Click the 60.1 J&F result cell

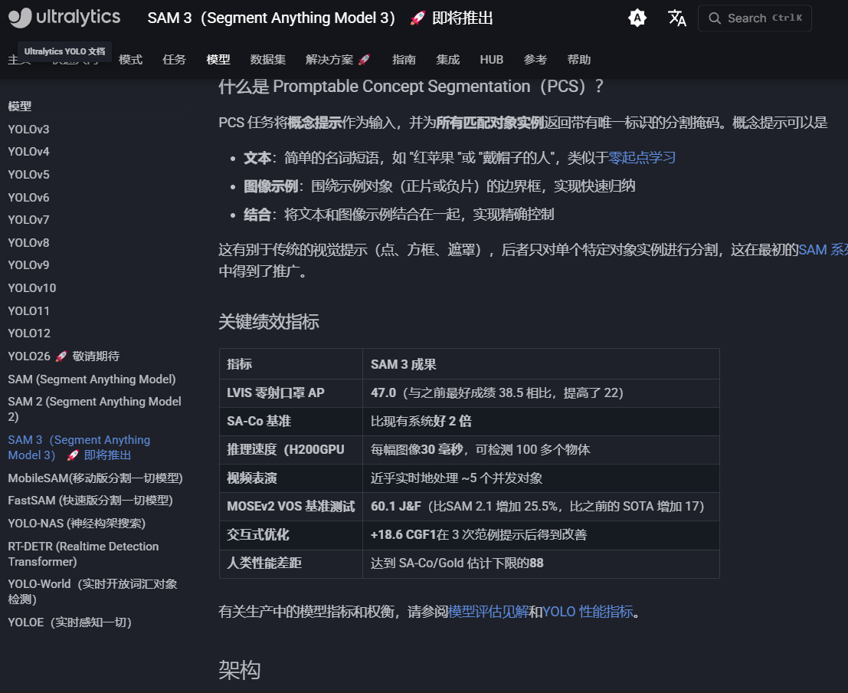click(x=541, y=507)
